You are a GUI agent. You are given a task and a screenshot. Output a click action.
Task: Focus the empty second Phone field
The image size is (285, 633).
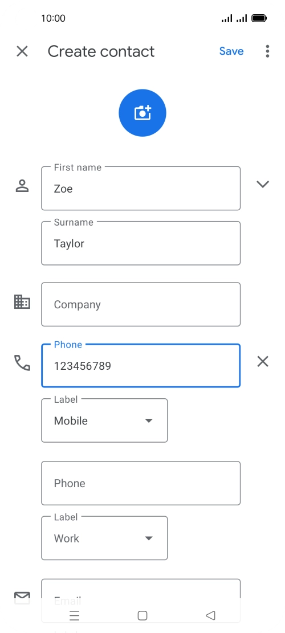pyautogui.click(x=141, y=483)
